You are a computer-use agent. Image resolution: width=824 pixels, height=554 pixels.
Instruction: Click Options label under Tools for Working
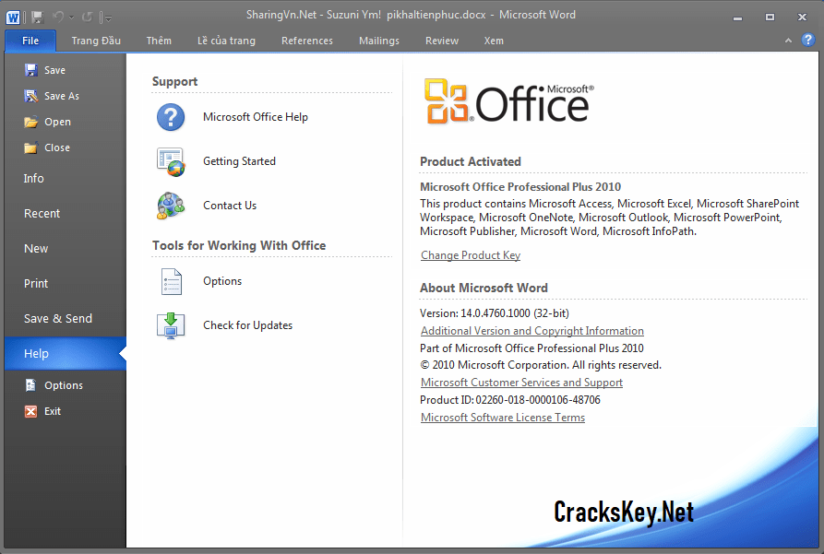(x=222, y=281)
